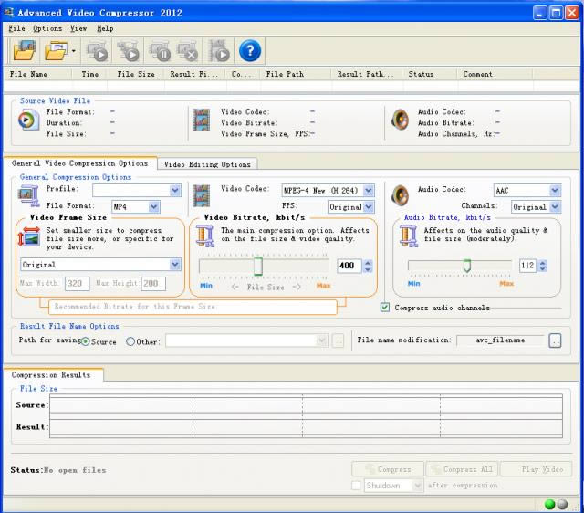The width and height of the screenshot is (584, 513).
Task: Click the audio bitrate 112 value field
Action: [x=527, y=266]
